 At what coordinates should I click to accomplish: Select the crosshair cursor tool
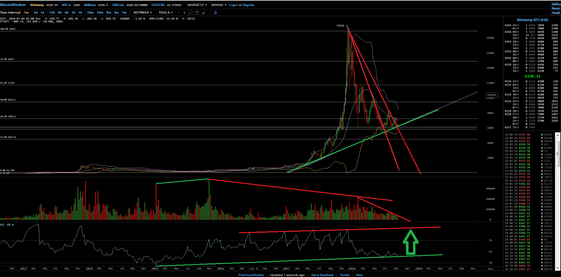click(184, 13)
